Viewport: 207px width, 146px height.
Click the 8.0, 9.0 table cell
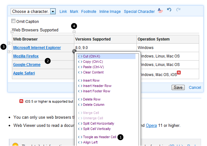click(105, 48)
